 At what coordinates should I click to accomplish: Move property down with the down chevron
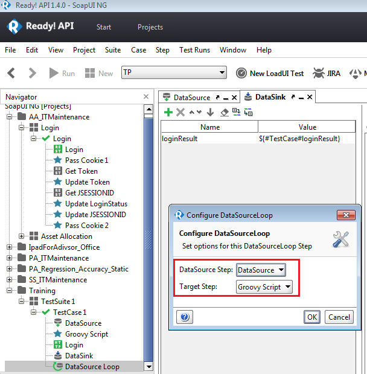(199, 112)
